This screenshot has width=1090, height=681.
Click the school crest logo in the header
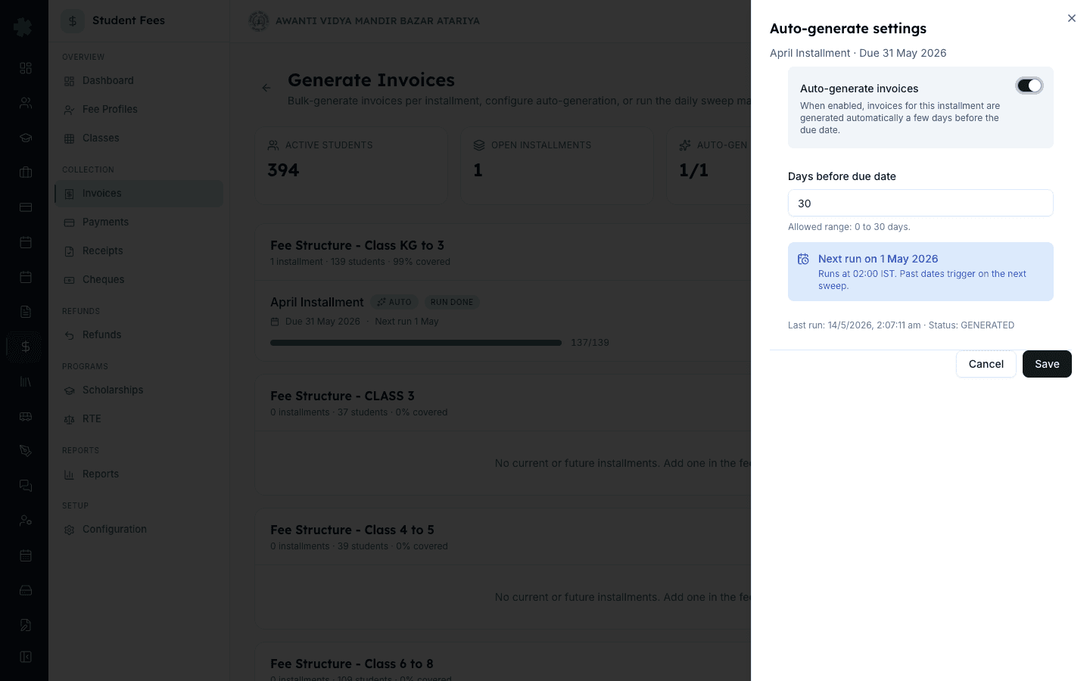tap(259, 21)
